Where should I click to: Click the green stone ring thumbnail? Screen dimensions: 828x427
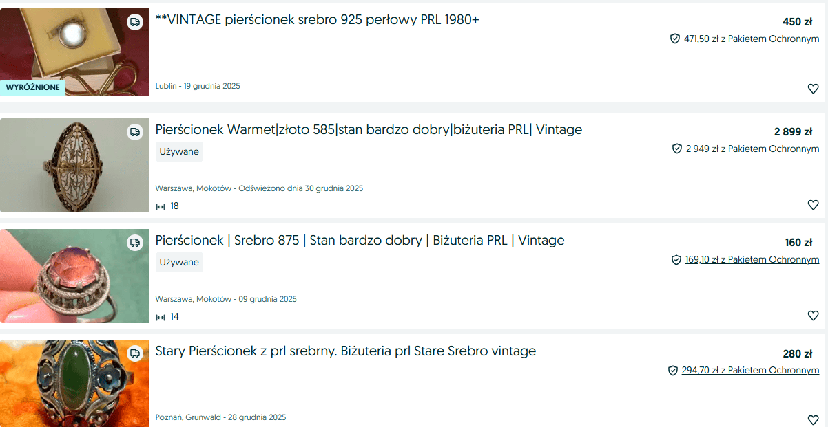coord(74,383)
